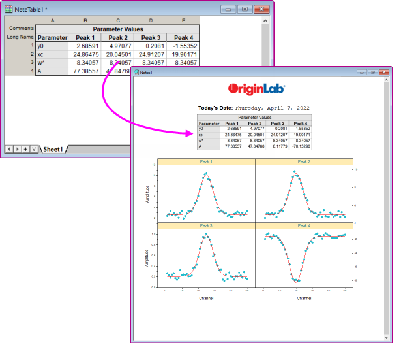Add a new sheet with plus button
401x349 pixels.
(25, 149)
